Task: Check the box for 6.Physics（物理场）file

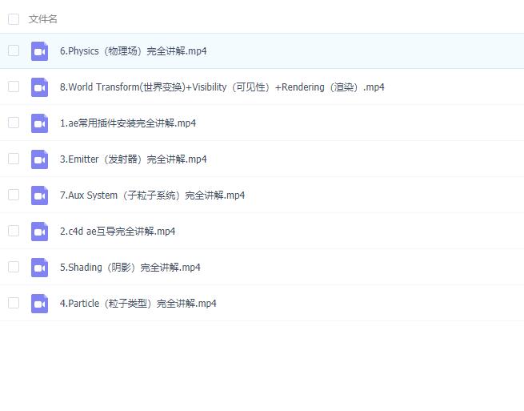Action: point(14,50)
